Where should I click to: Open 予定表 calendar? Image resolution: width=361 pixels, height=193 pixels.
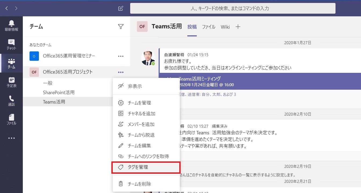pos(11,82)
